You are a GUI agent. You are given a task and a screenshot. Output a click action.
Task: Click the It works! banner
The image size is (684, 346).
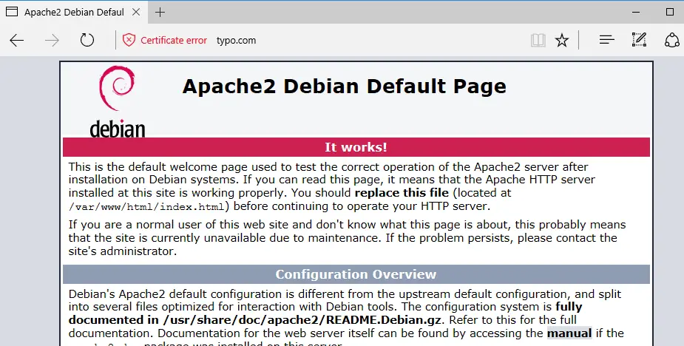tap(356, 147)
